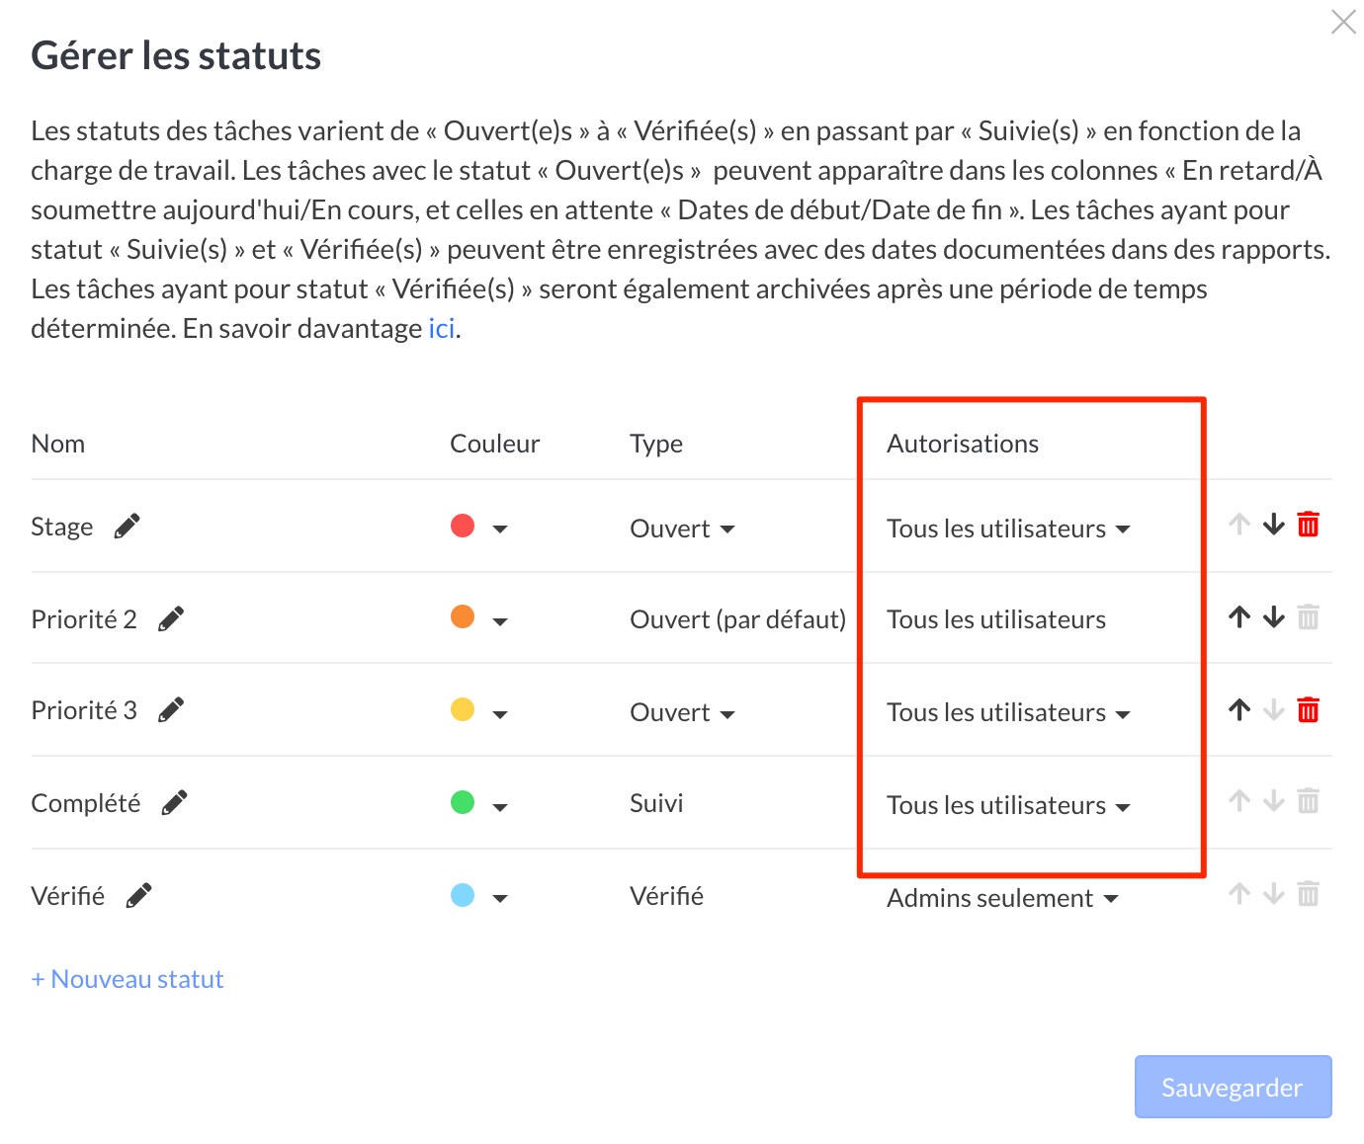Open Admins seulement permissions dropdown

coord(1002,898)
